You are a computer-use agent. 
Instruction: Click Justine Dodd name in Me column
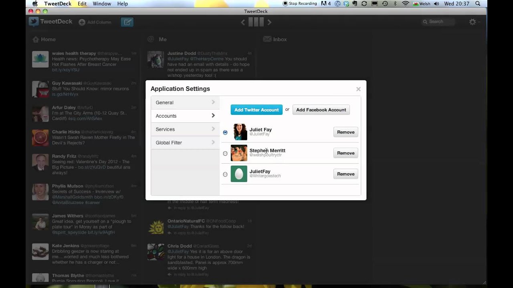pos(182,53)
